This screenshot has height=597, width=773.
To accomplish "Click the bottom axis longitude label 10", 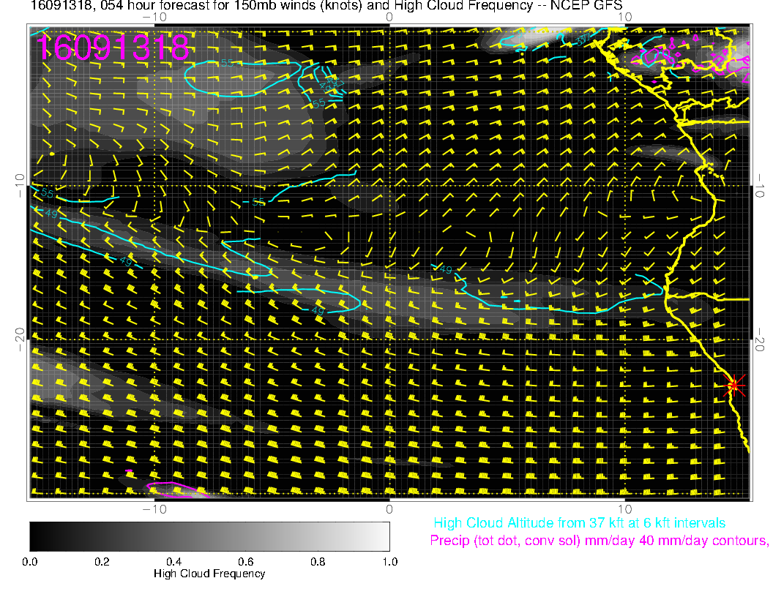I will (624, 509).
